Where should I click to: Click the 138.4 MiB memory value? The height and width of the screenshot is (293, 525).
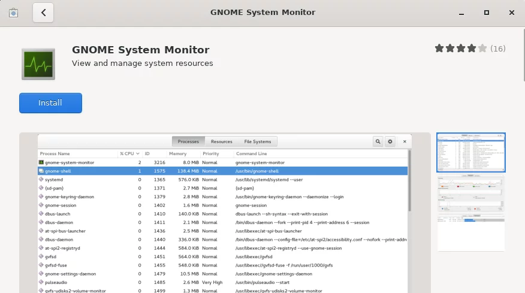pyautogui.click(x=188, y=171)
